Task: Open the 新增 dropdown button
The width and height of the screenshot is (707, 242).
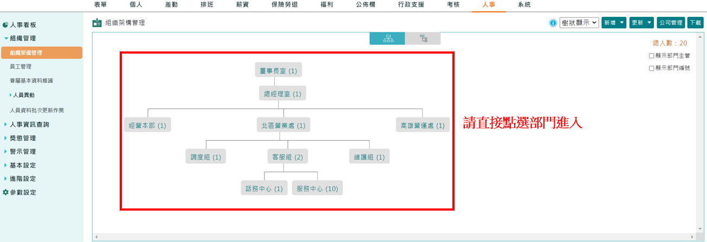Action: [x=614, y=23]
